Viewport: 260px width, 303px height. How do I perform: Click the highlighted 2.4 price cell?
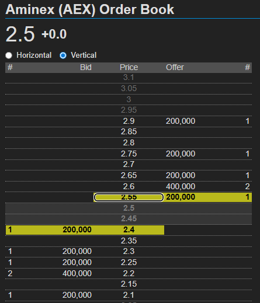point(129,230)
